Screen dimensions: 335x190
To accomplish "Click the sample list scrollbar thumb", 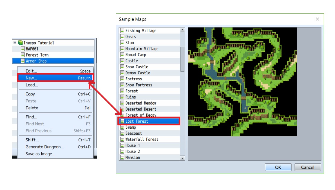I will tap(183, 59).
